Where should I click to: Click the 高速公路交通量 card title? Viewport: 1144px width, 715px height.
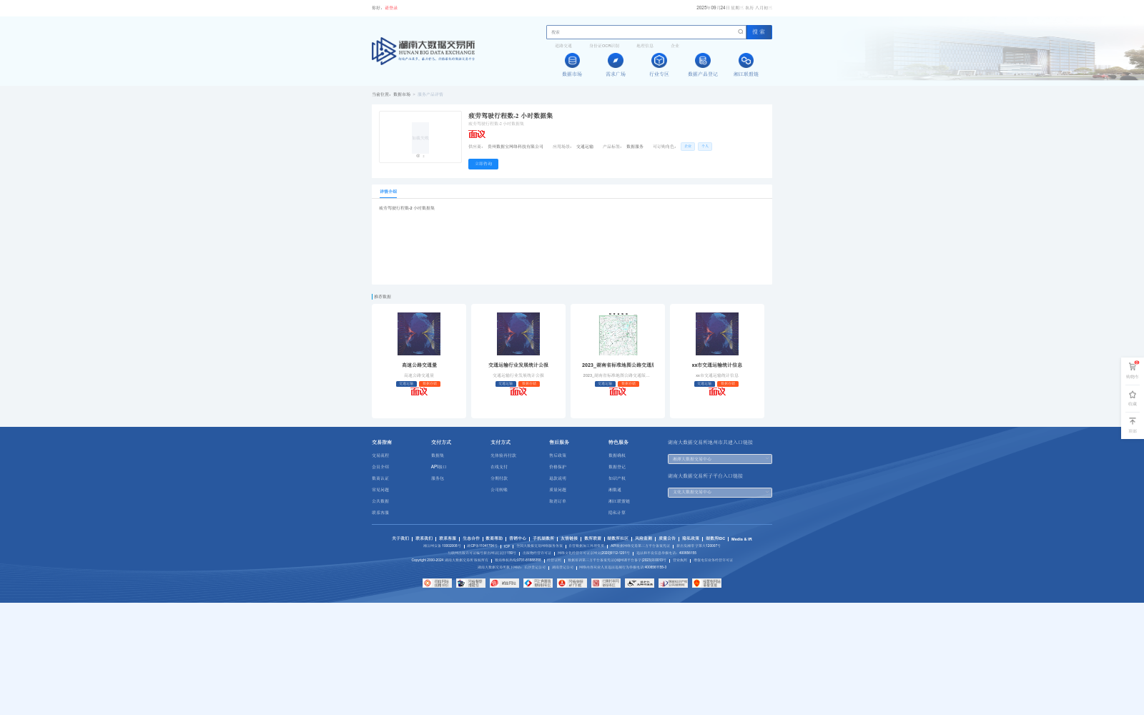click(419, 365)
